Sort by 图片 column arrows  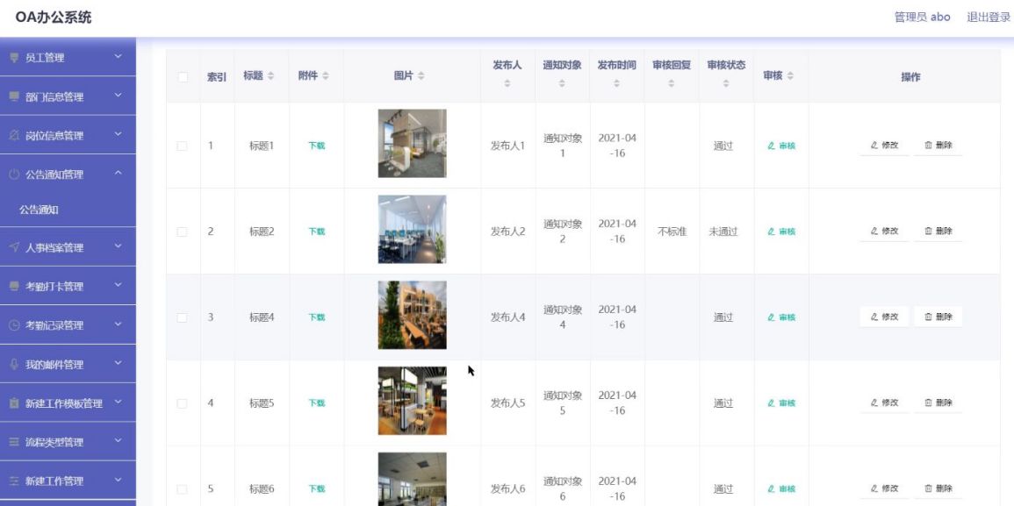pos(421,76)
